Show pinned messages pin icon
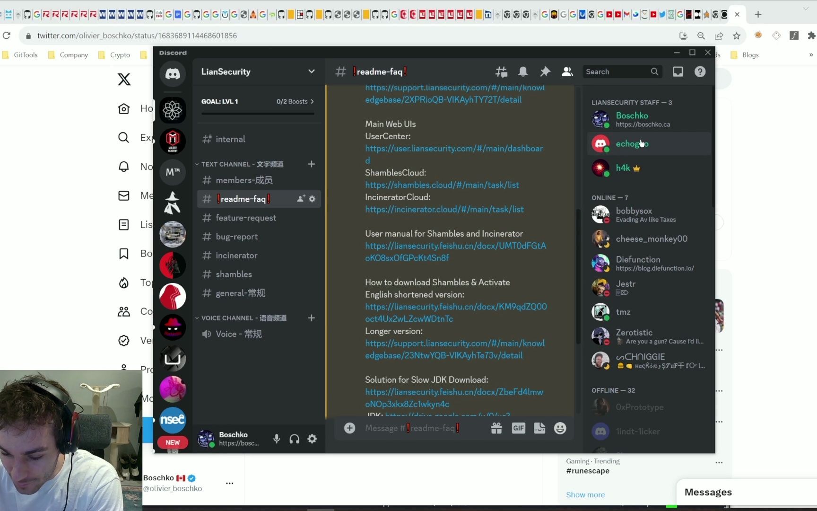The height and width of the screenshot is (511, 817). (545, 72)
